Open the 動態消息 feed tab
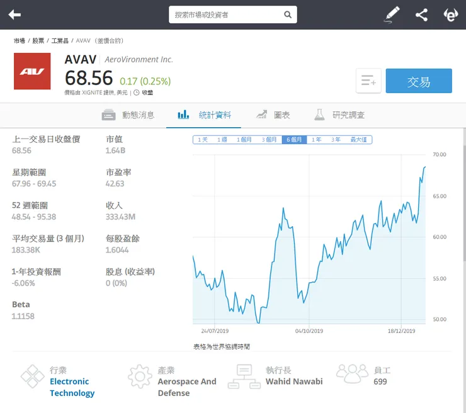 [128, 115]
